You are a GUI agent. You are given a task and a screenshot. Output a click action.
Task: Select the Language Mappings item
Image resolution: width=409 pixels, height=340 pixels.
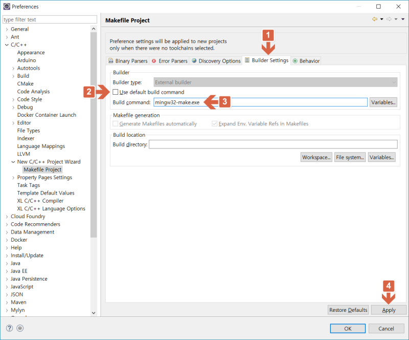click(x=41, y=146)
